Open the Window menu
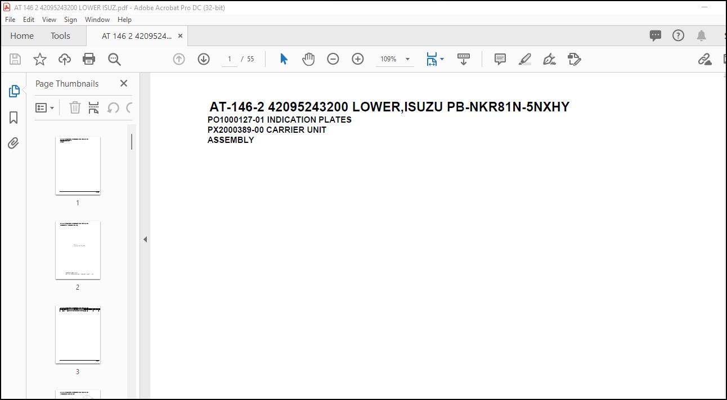Viewport: 727px width, 400px height. [97, 19]
